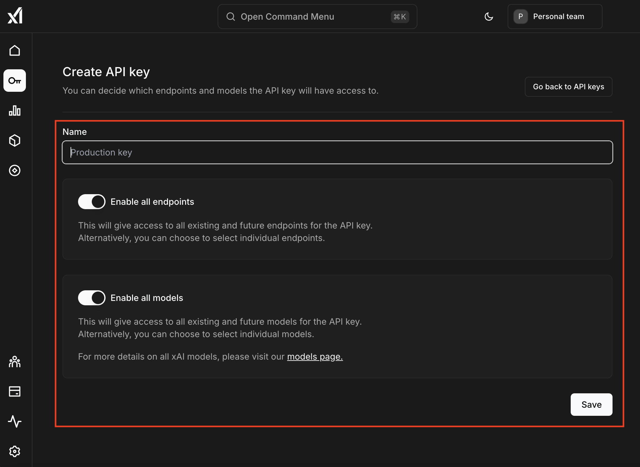The image size is (640, 467).
Task: Open the activity pulse icon in sidebar
Action: pyautogui.click(x=15, y=421)
